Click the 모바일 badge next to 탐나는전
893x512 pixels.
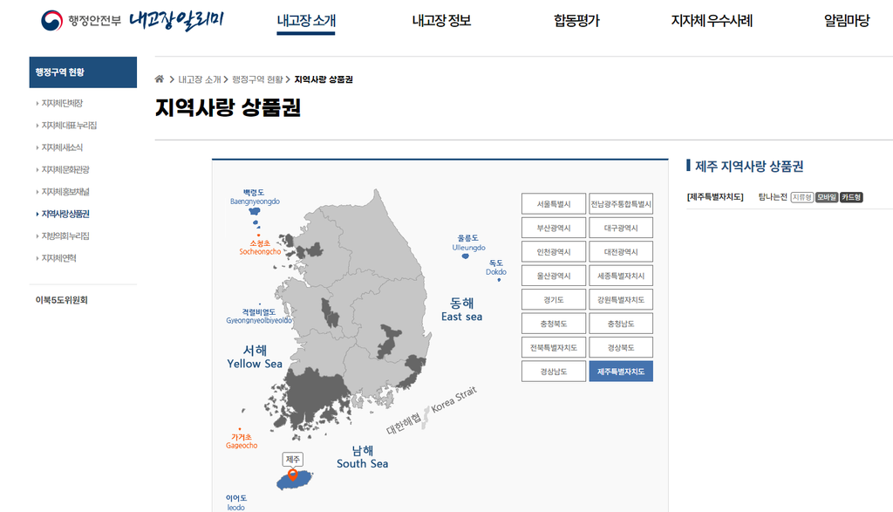pyautogui.click(x=827, y=197)
